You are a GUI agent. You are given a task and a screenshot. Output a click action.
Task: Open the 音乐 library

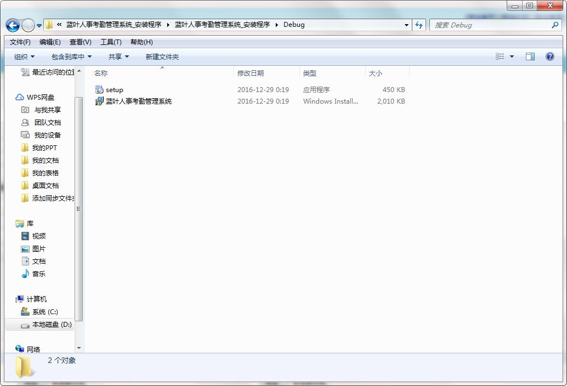tap(33, 274)
